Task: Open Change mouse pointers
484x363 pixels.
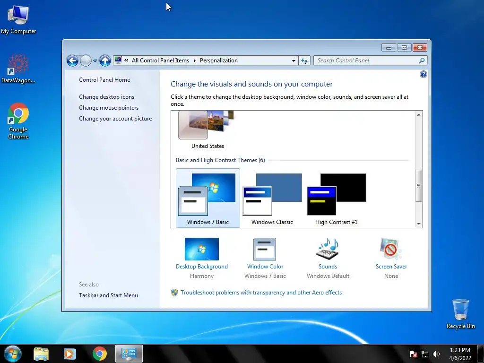Action: [x=109, y=108]
